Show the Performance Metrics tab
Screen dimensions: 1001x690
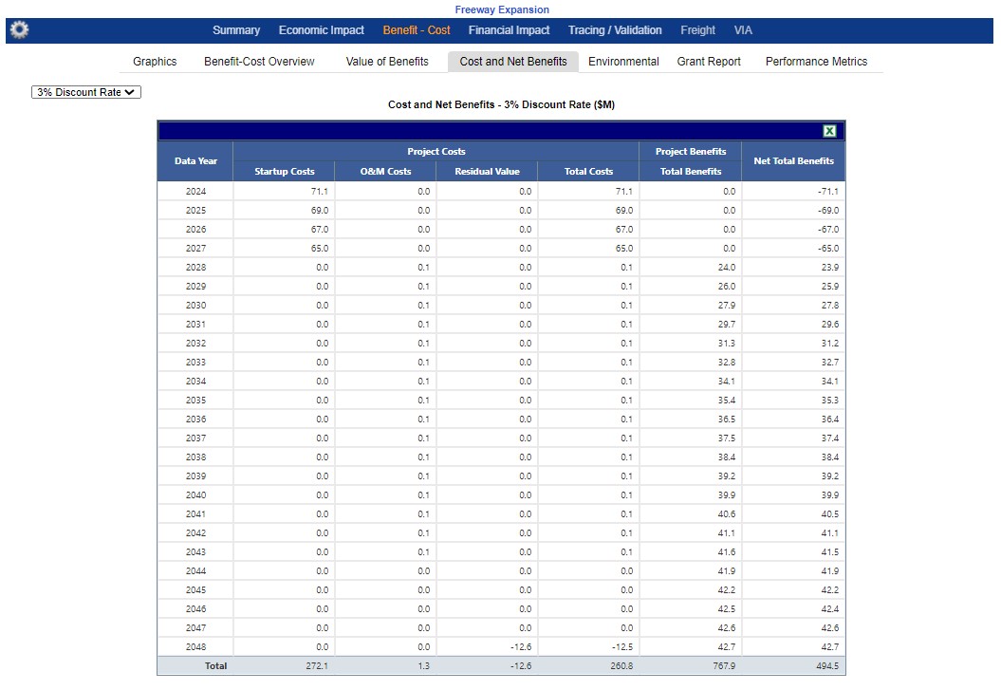pos(816,62)
